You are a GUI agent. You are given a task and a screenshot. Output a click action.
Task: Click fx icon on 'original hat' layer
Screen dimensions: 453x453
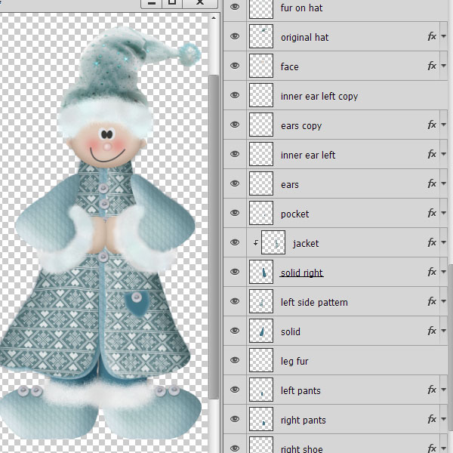coord(432,36)
